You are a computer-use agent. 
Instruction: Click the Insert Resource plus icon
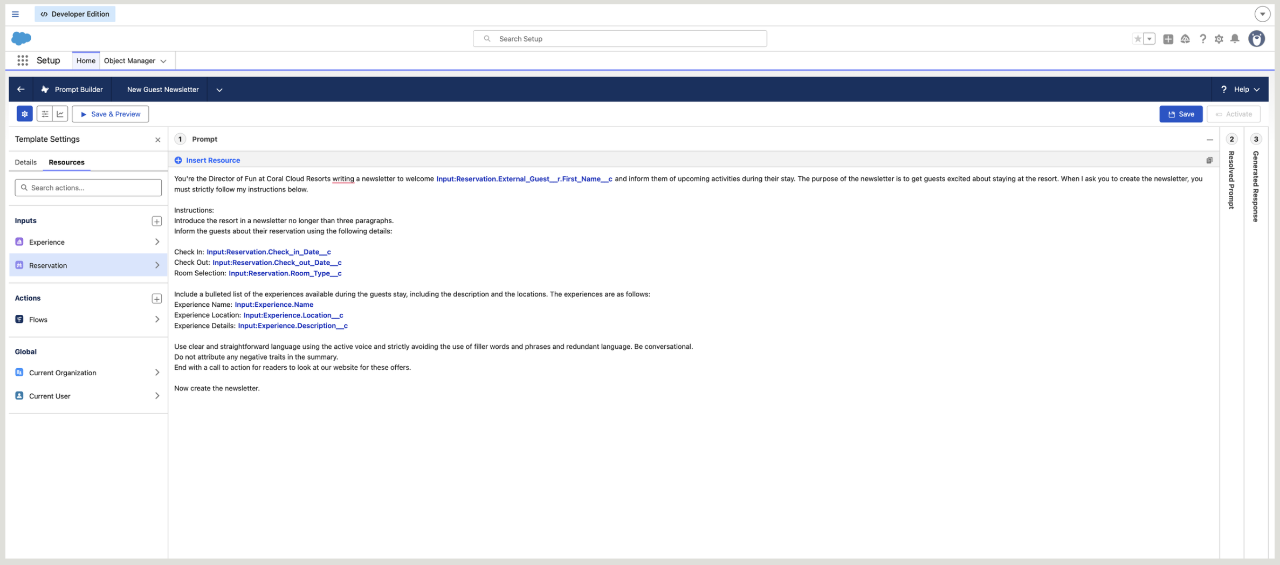178,160
